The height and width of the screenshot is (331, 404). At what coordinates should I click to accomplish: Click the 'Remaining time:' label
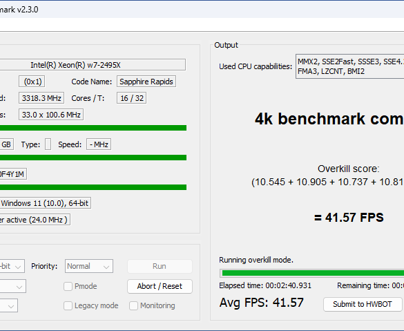[x=363, y=285]
